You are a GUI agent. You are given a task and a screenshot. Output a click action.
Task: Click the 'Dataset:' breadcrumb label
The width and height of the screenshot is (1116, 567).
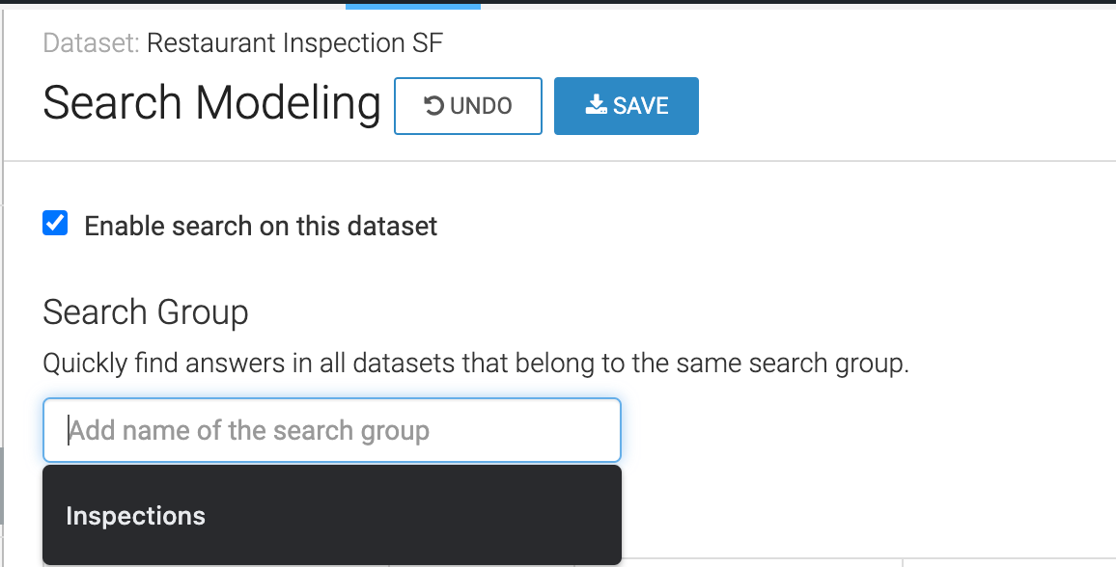pyautogui.click(x=92, y=43)
